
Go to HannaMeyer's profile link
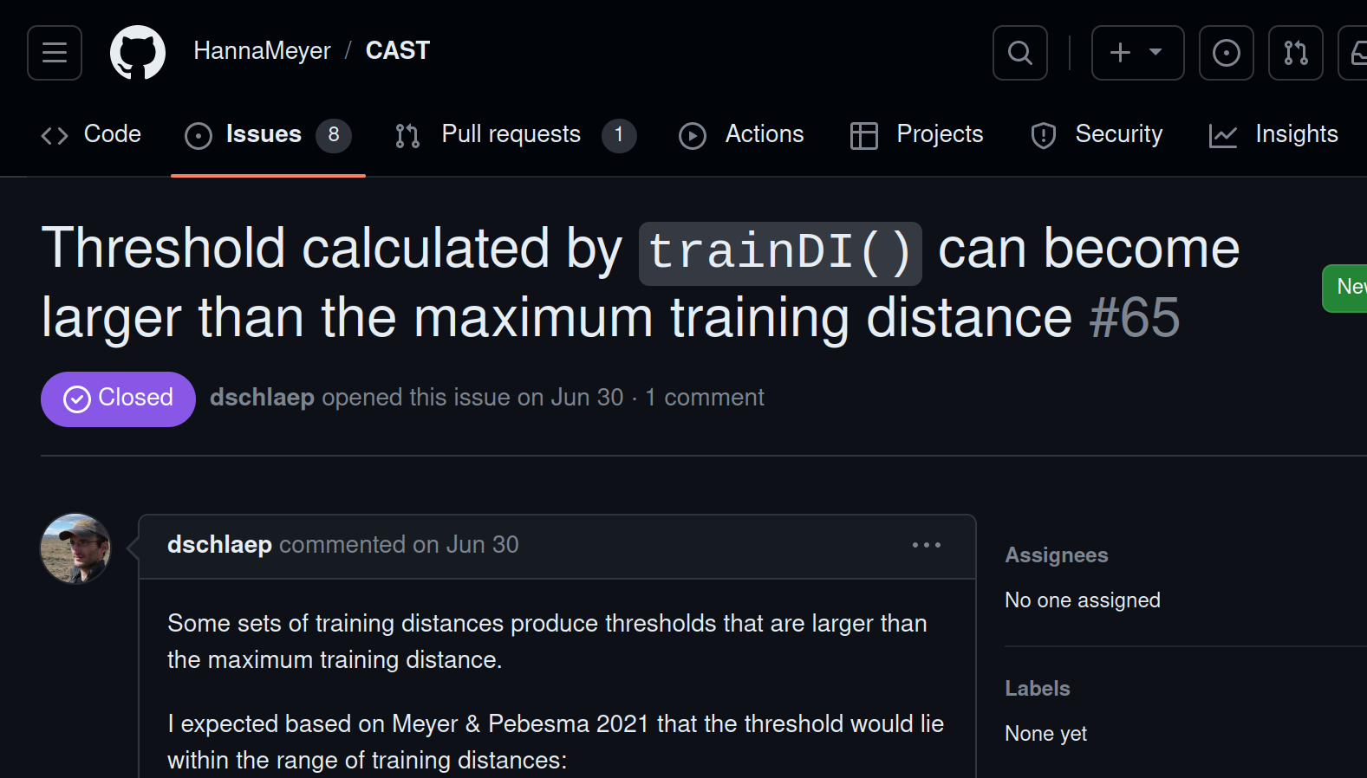262,51
